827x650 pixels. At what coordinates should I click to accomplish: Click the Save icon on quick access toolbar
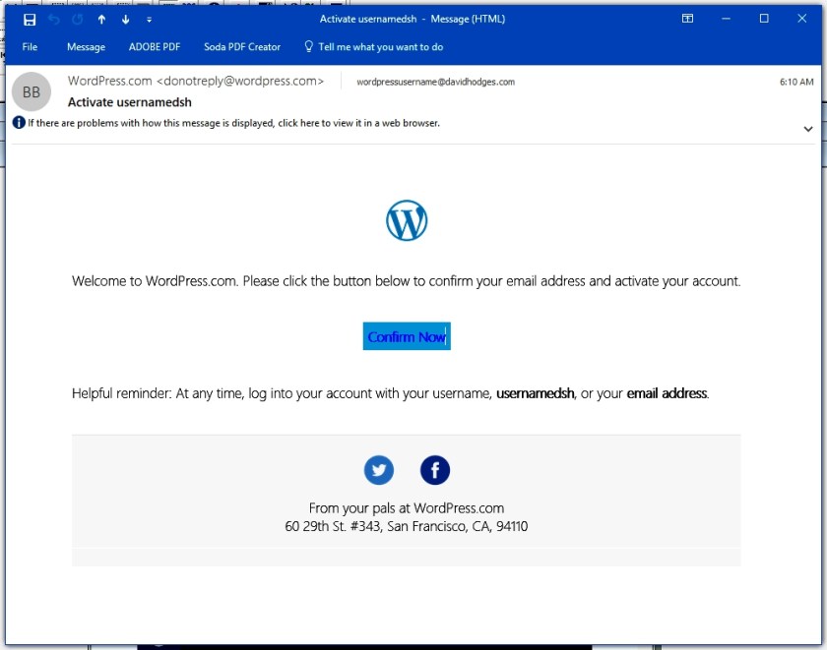point(29,19)
